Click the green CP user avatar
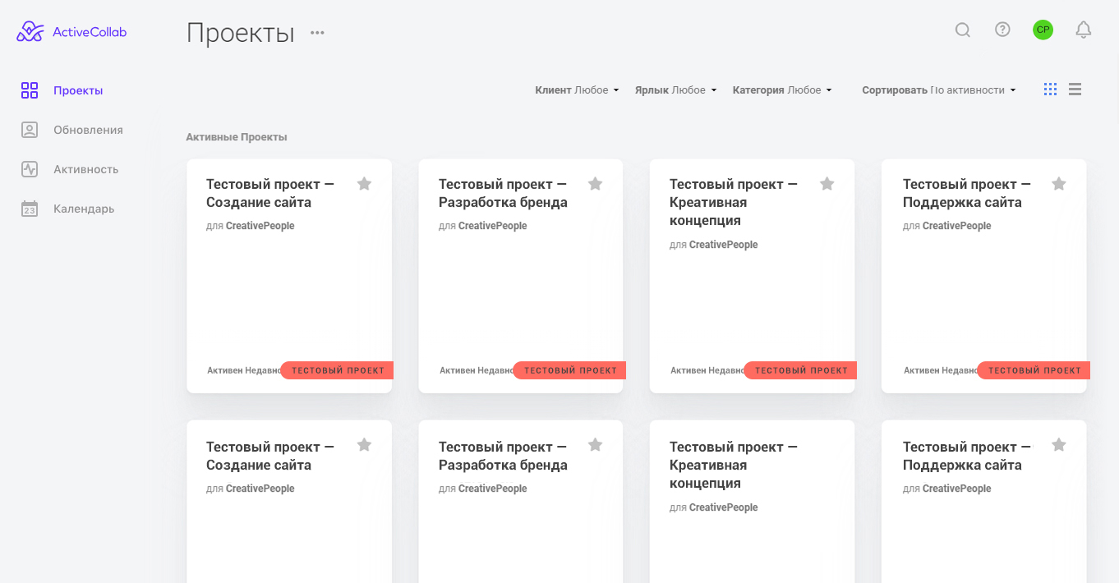 1043,30
